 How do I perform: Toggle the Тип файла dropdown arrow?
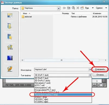(x=90, y=75)
